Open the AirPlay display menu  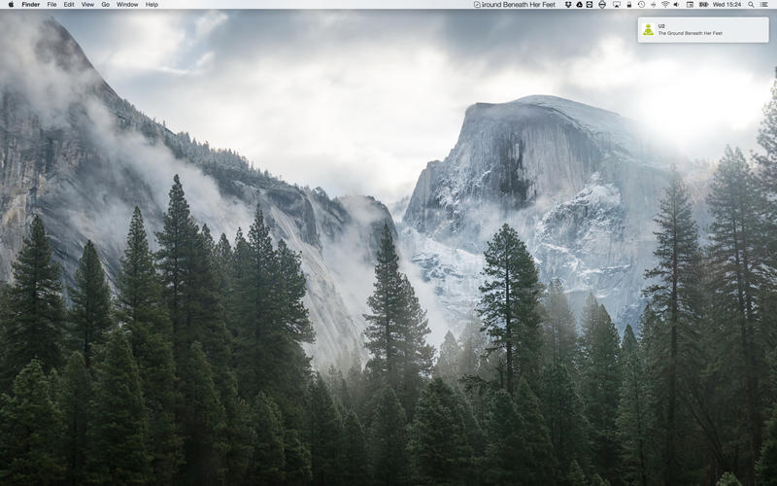coord(616,4)
